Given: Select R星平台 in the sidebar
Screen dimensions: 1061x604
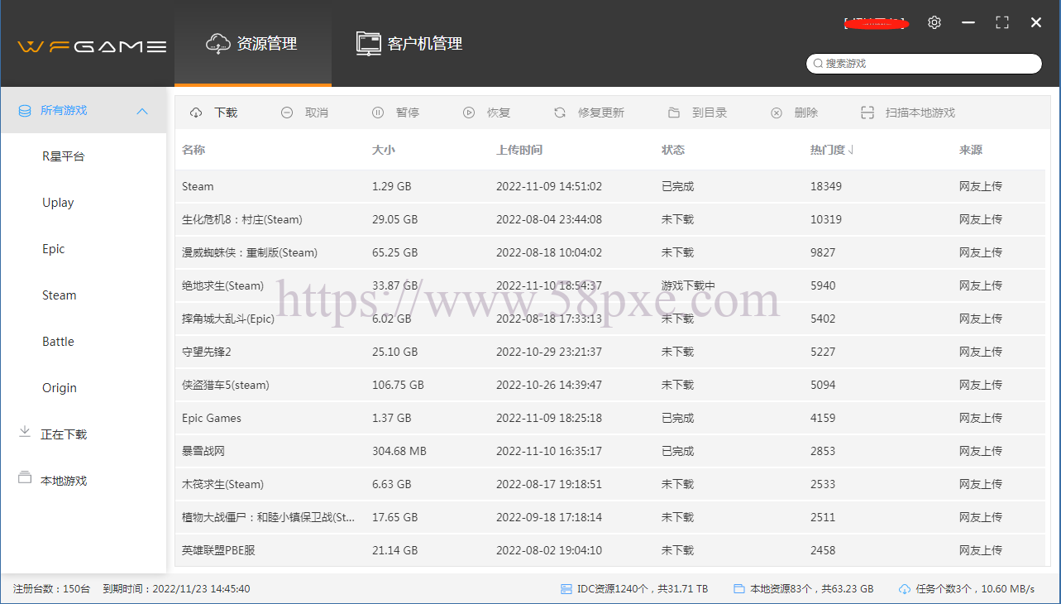Looking at the screenshot, I should (x=64, y=156).
